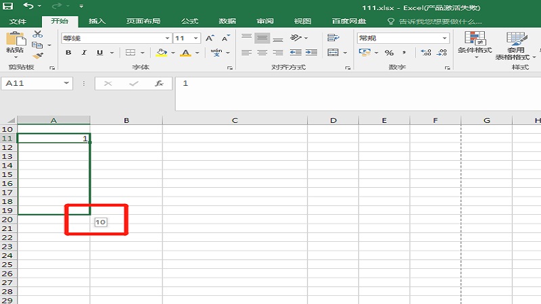Click the Save icon in quick access toolbar
Screen dimensions: 541x304
pos(8,6)
